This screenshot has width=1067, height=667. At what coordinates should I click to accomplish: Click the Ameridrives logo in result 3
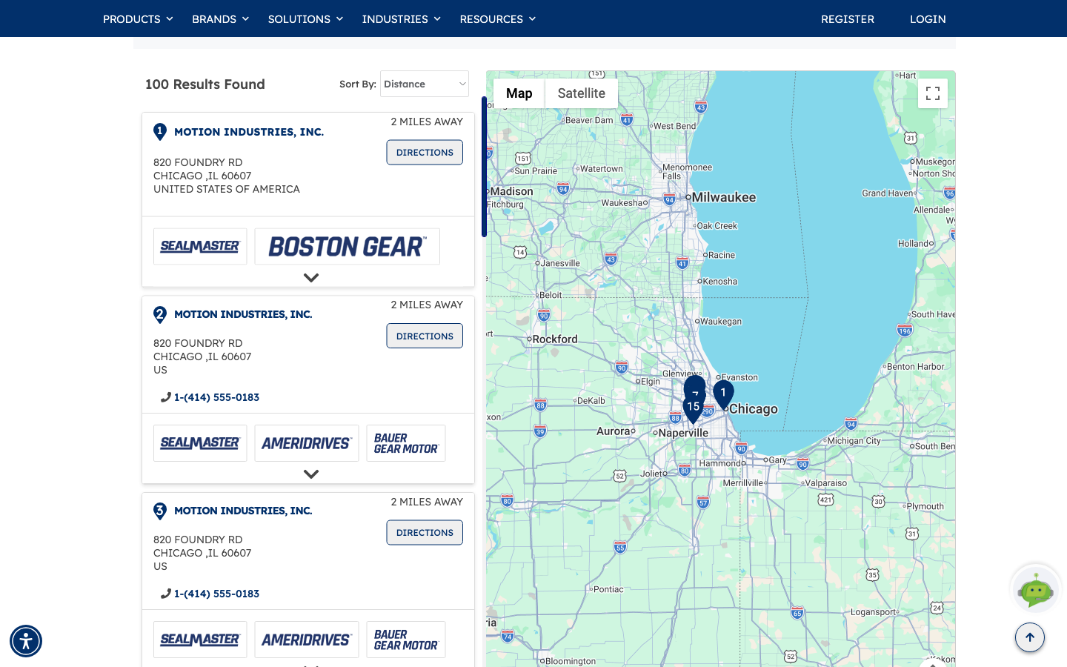point(307,640)
